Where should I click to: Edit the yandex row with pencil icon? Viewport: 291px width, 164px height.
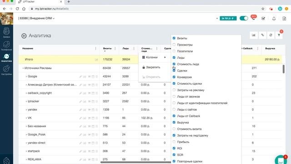[x=80, y=110]
